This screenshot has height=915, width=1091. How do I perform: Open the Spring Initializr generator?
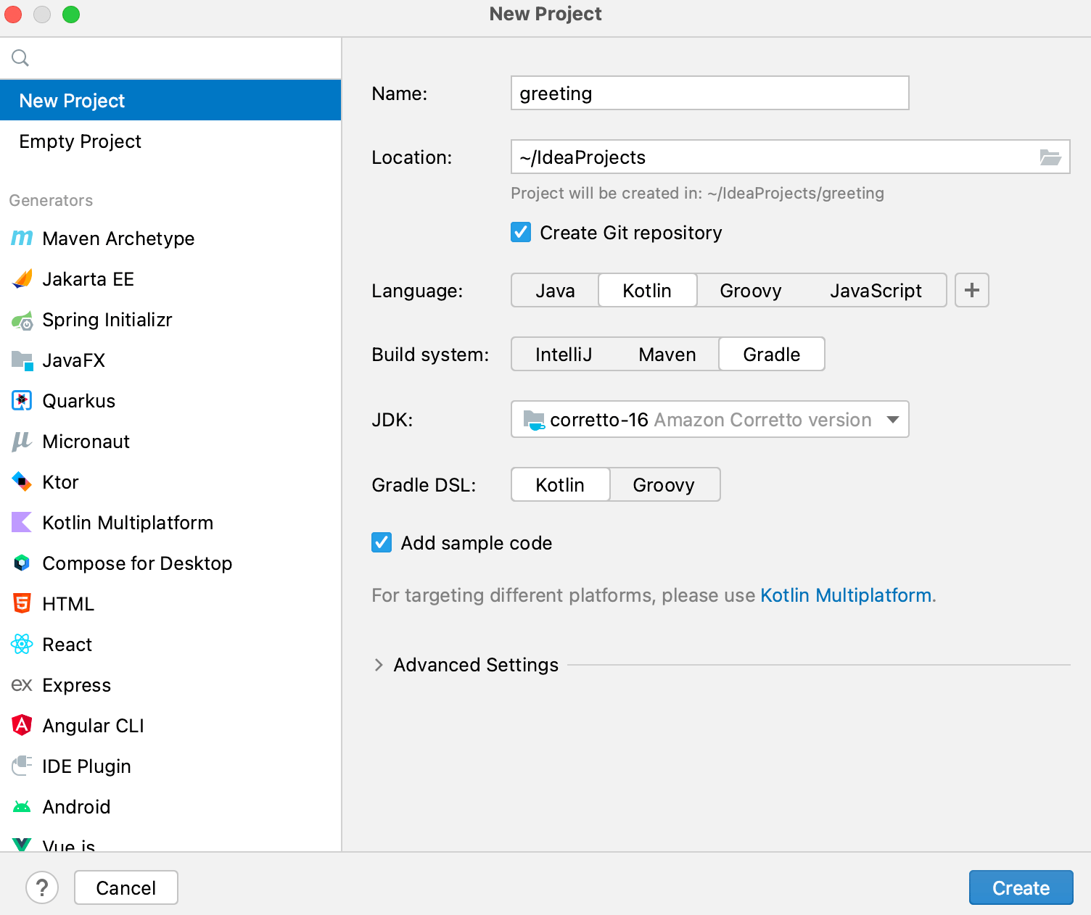point(107,320)
